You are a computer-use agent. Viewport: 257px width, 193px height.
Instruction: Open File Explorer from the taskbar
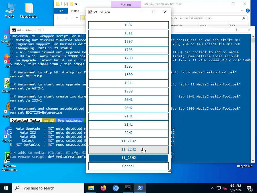91,188
